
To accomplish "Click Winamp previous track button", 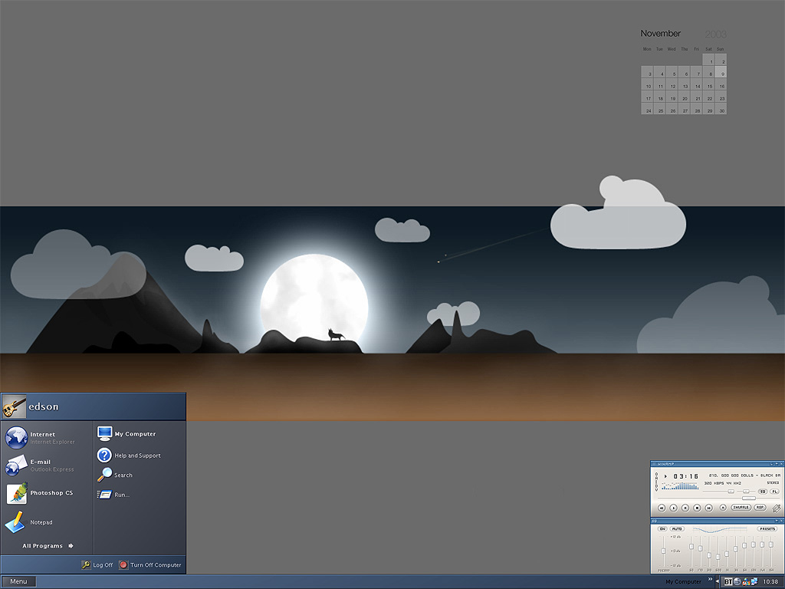I will [662, 508].
